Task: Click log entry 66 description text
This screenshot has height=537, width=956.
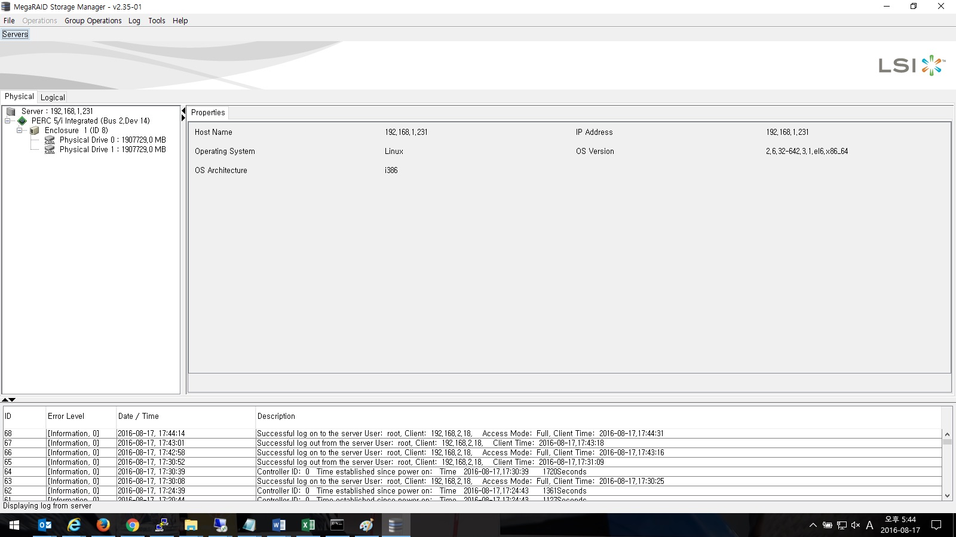Action: (461, 453)
